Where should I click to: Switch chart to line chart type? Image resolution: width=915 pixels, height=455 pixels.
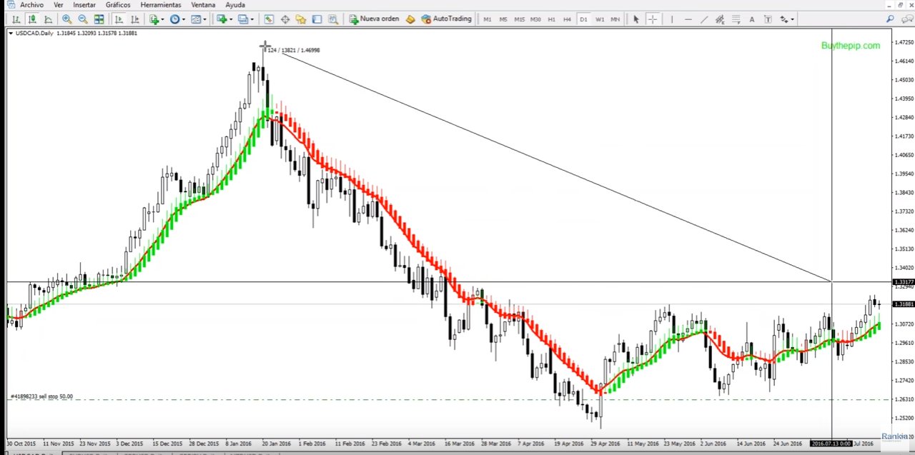tap(48, 19)
